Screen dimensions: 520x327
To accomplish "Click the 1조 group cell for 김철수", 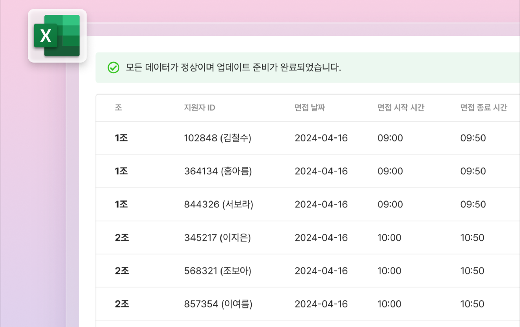I will 121,138.
